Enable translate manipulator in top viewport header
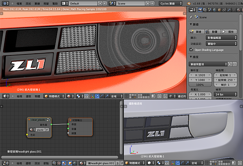 (97, 96)
